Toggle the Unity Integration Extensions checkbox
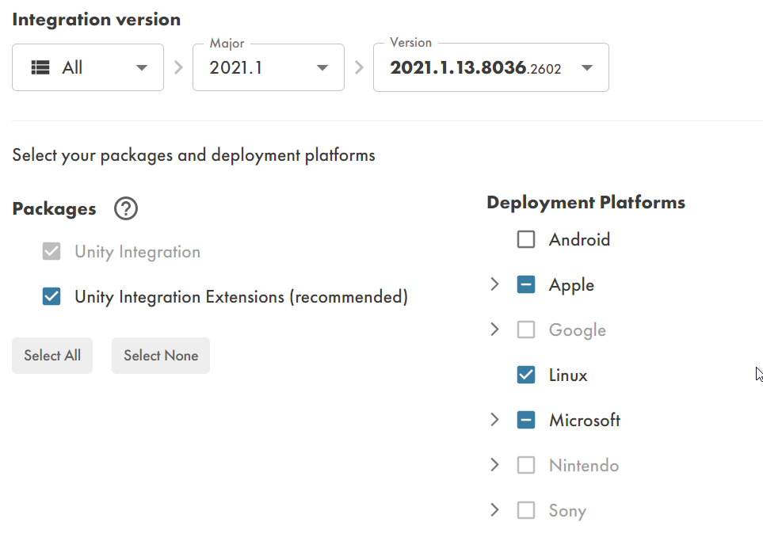 click(x=52, y=297)
